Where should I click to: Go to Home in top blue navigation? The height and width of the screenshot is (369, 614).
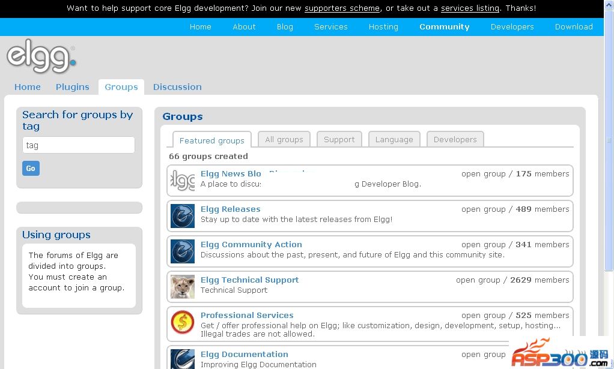[201, 26]
